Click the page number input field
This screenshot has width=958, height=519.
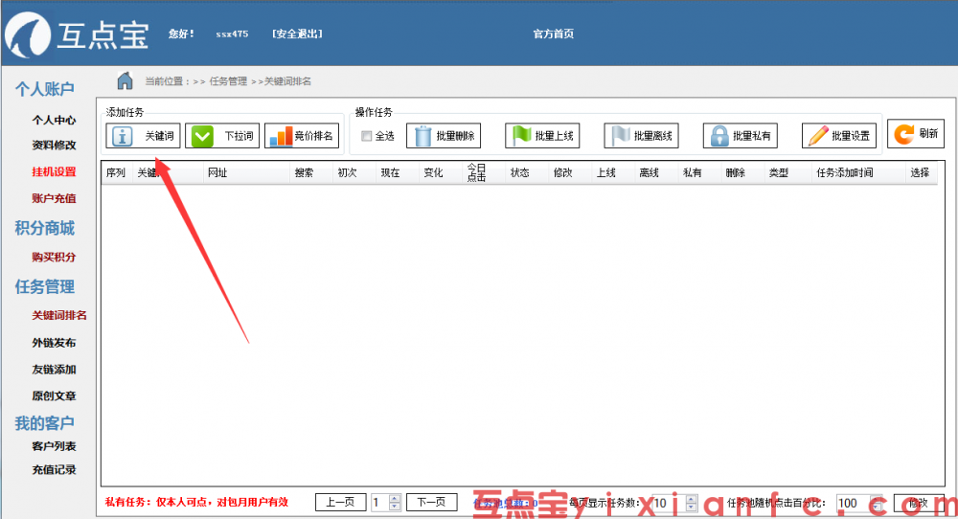pyautogui.click(x=380, y=503)
